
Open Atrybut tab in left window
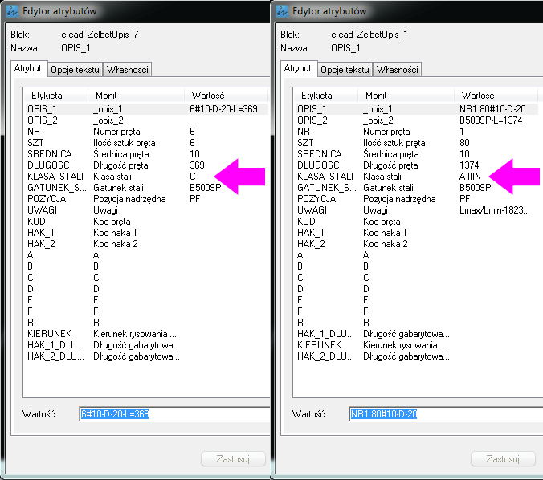point(27,68)
